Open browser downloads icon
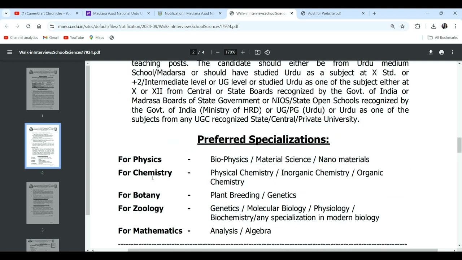Image resolution: width=462 pixels, height=260 pixels. (x=433, y=26)
